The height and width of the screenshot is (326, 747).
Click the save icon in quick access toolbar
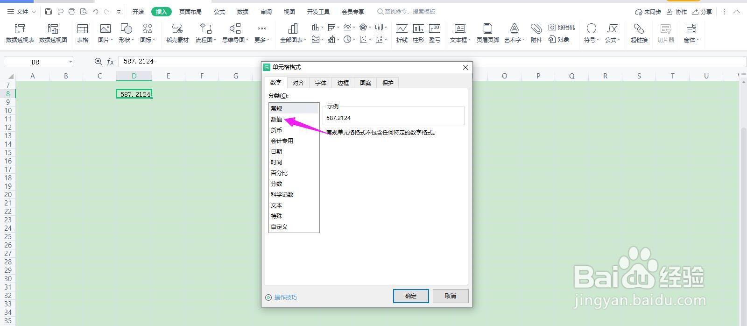[49, 12]
